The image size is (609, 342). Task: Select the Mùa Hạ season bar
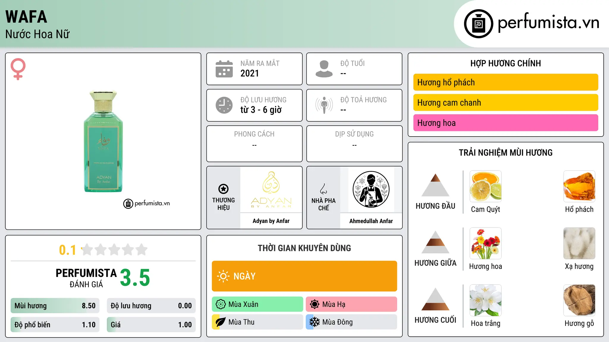(351, 304)
